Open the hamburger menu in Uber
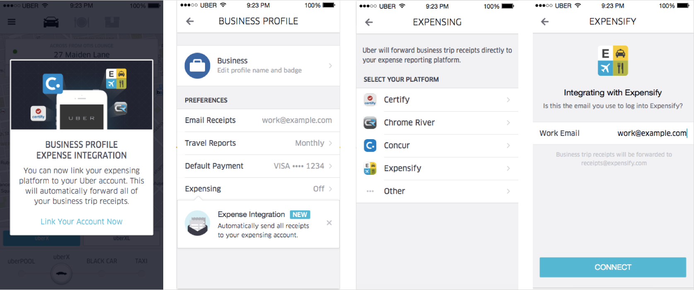This screenshot has width=694, height=290. (x=12, y=22)
